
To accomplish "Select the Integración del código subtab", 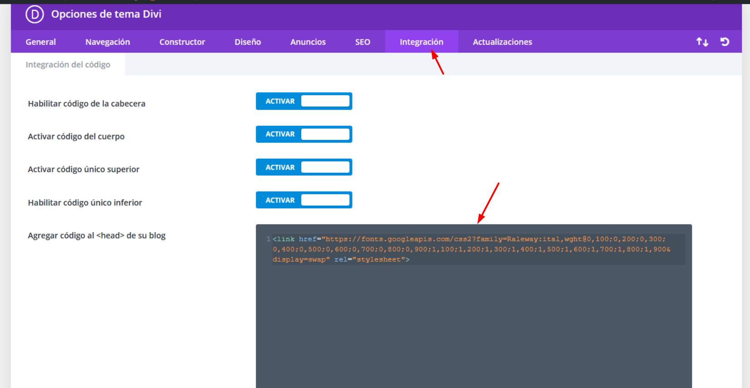I will pos(68,64).
